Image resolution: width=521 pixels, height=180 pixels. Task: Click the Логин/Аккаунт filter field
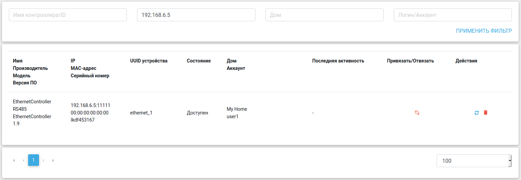pos(452,15)
